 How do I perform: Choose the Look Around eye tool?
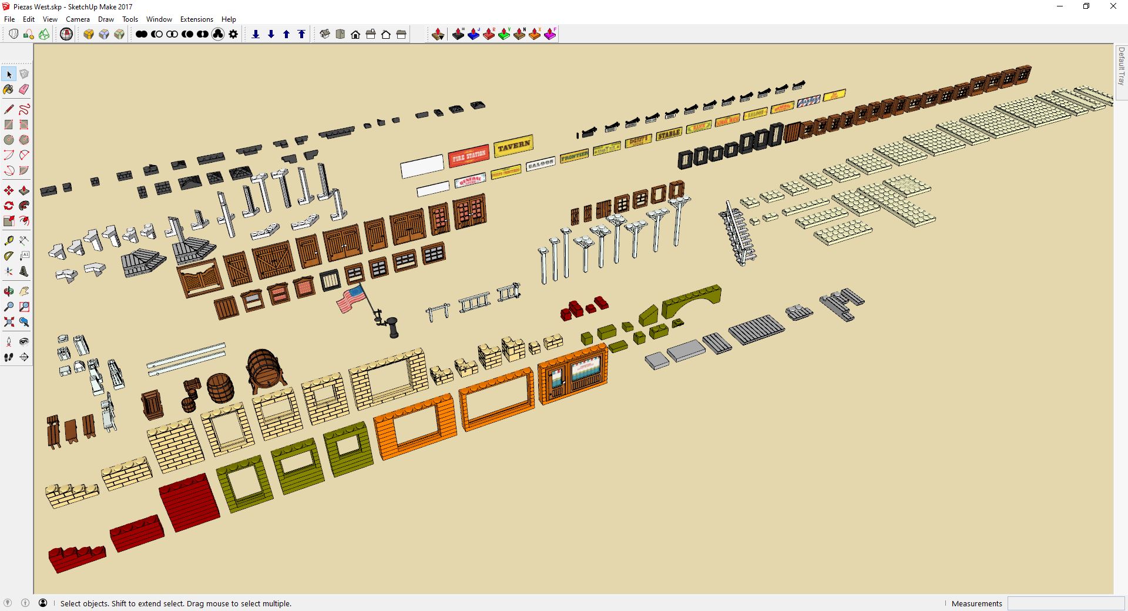pyautogui.click(x=24, y=342)
